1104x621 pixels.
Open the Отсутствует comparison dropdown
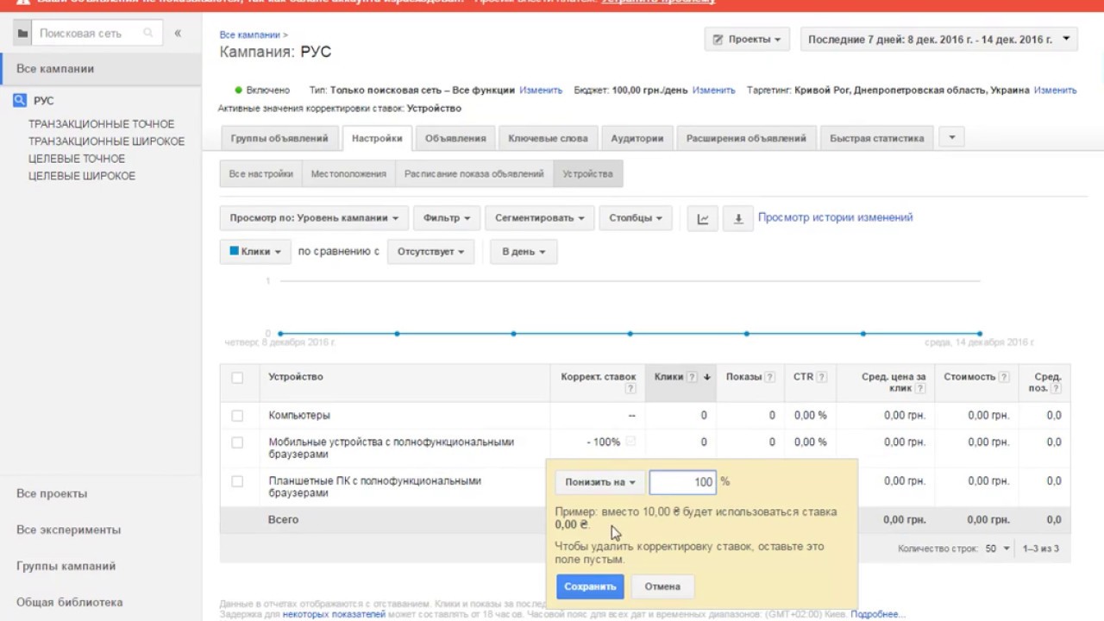coord(430,252)
